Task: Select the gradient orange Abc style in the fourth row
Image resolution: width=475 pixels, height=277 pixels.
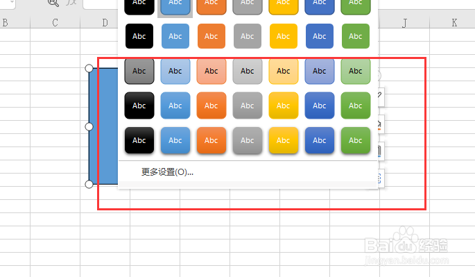Action: click(211, 106)
